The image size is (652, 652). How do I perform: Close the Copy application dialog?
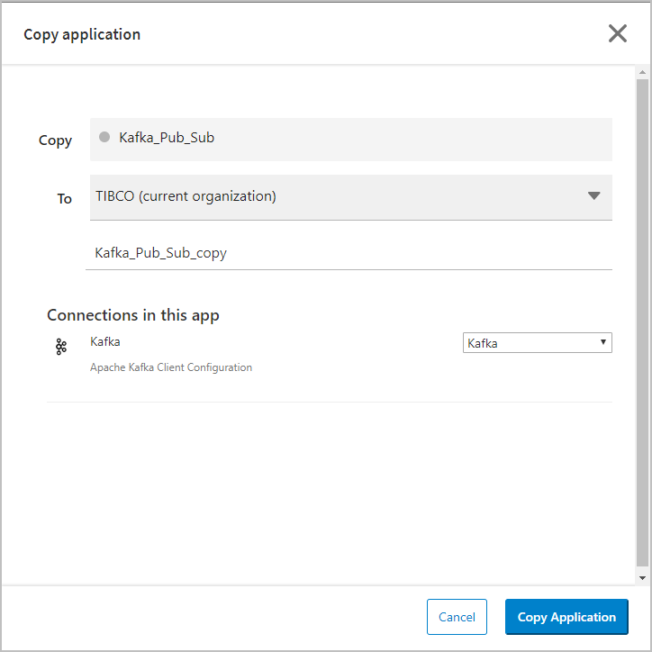[x=618, y=33]
